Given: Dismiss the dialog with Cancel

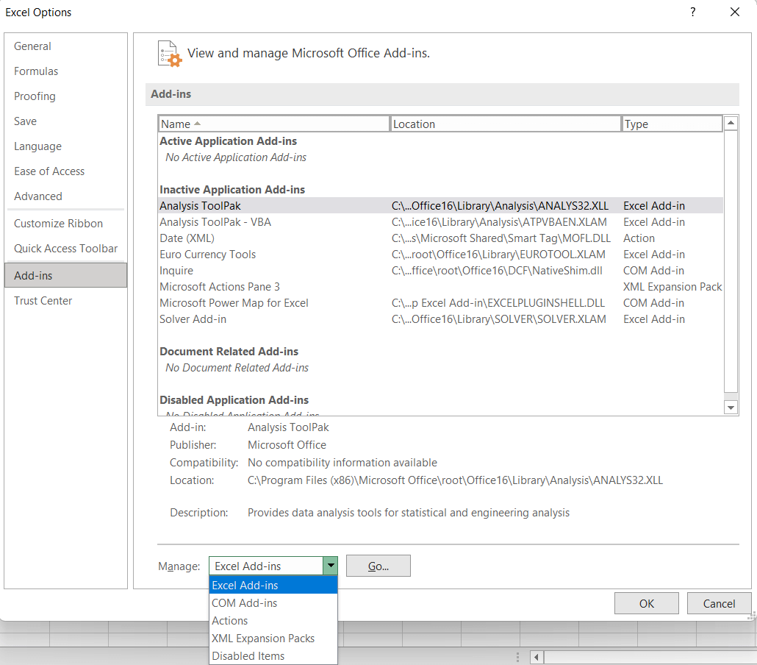Looking at the screenshot, I should (718, 602).
